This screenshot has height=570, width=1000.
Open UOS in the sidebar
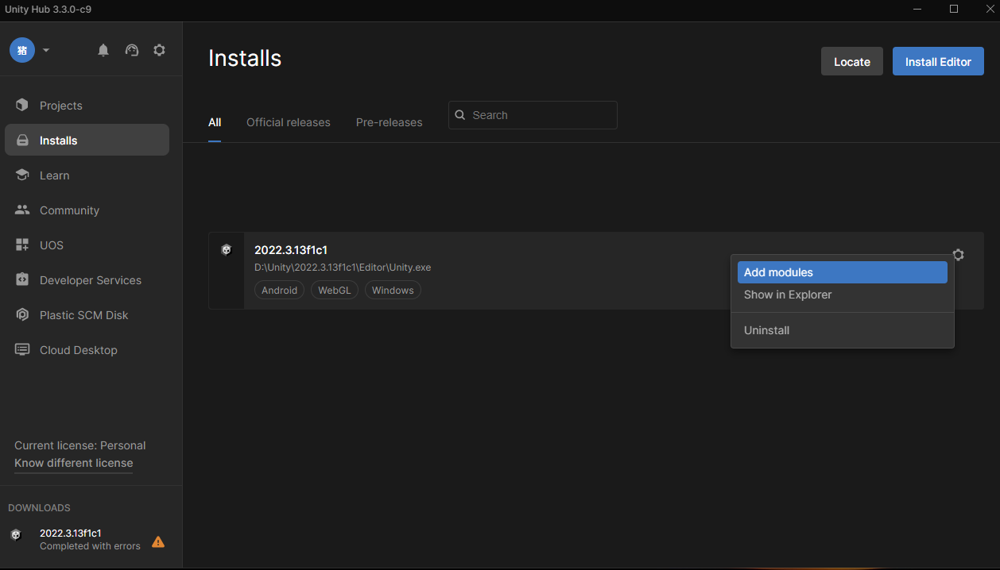[x=87, y=245]
